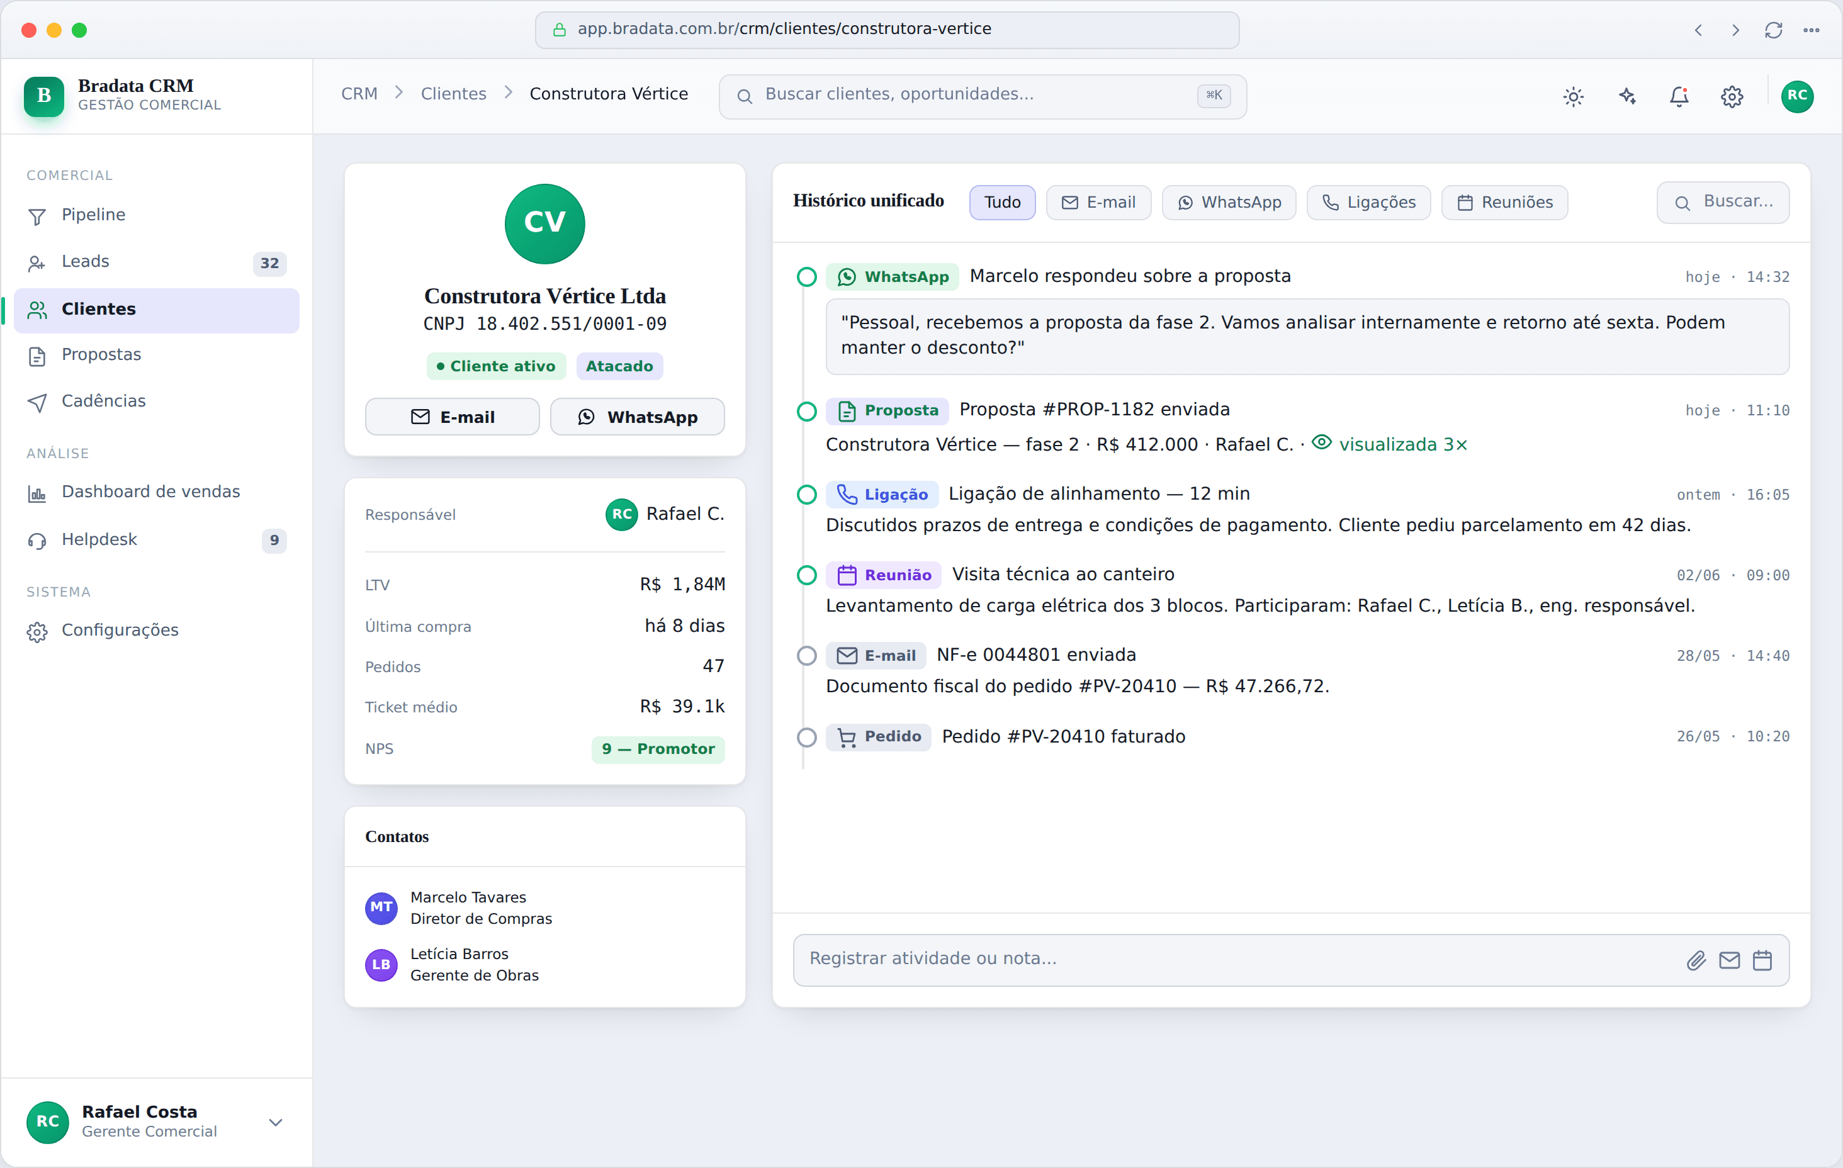Click the lock icon in address bar

(560, 29)
